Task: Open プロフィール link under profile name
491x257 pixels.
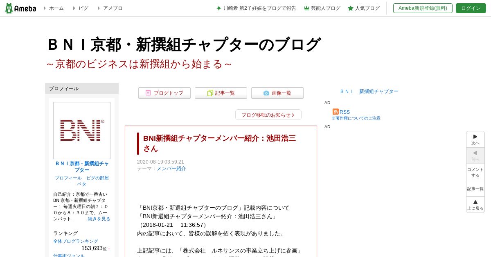Action: [x=68, y=178]
